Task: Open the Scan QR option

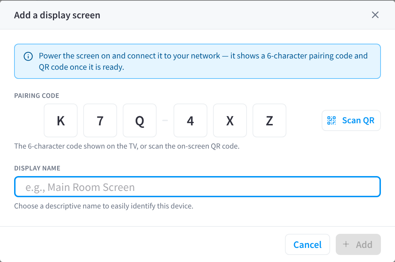Action: [351, 120]
